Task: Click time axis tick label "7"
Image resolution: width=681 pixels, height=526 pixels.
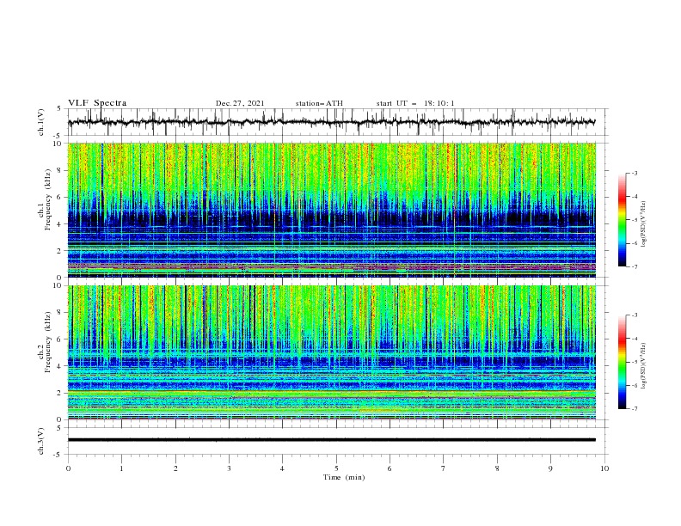Action: (x=444, y=468)
